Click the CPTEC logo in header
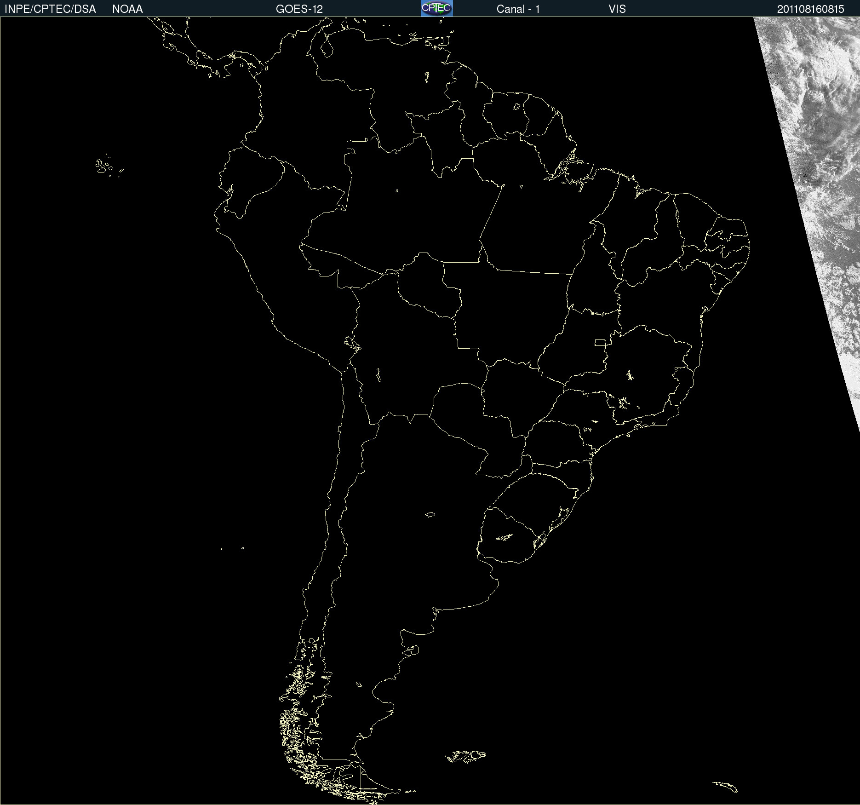Image resolution: width=860 pixels, height=805 pixels. [437, 8]
